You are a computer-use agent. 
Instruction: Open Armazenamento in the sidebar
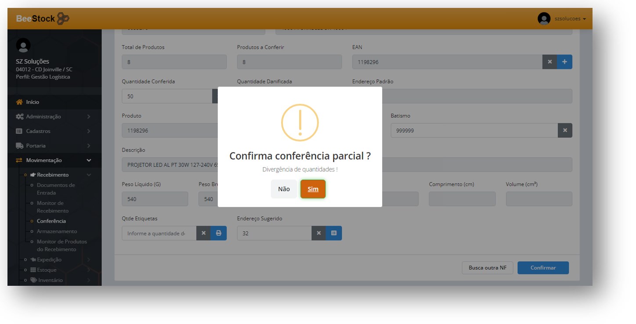tap(57, 231)
